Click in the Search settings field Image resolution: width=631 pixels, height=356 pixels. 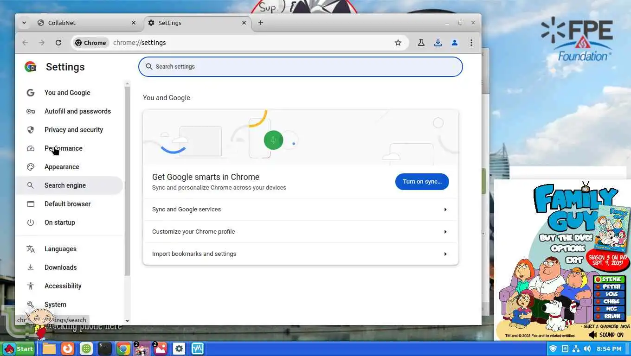[x=301, y=67]
